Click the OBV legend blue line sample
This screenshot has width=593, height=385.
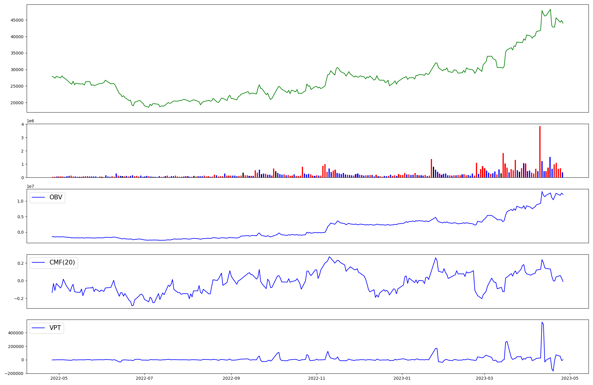pos(38,197)
